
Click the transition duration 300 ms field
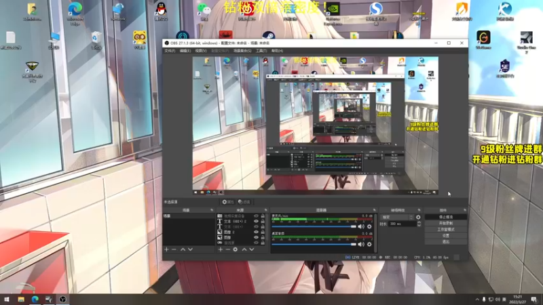(x=402, y=224)
